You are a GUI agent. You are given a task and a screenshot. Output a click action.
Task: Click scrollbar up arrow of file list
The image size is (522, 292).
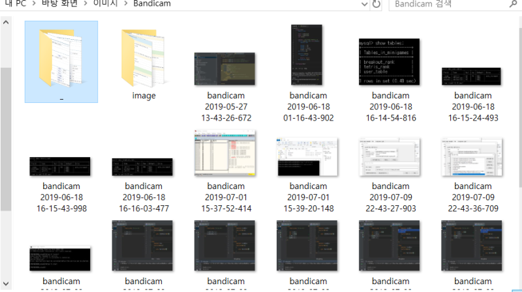pyautogui.click(x=6, y=23)
